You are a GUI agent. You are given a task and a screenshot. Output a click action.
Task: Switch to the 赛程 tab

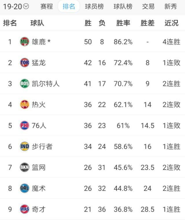tap(47, 6)
